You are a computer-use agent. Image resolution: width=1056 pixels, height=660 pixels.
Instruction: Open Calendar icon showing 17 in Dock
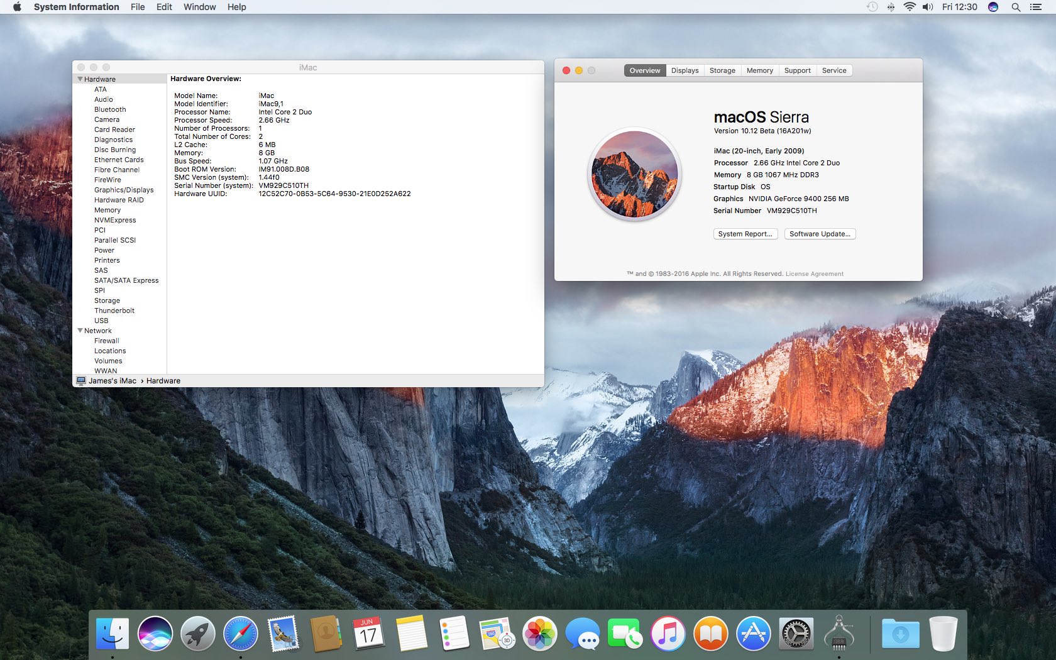click(x=369, y=633)
